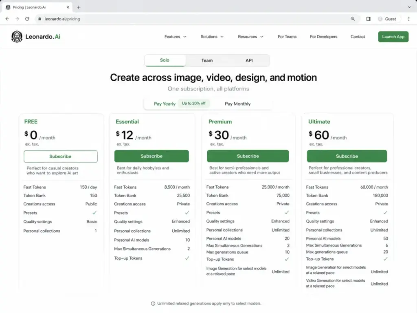Screen dimensions: 417x313
Task: Switch to the Team tab
Action: tap(207, 60)
